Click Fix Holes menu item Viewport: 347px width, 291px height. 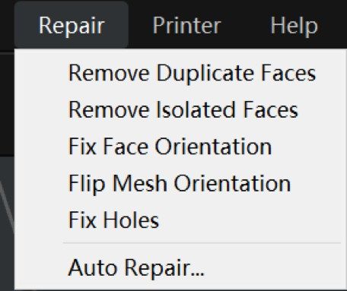pyautogui.click(x=177, y=220)
